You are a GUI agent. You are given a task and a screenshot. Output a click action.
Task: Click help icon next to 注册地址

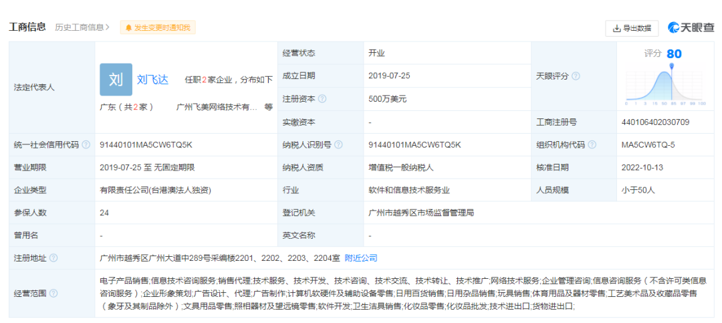click(x=53, y=258)
